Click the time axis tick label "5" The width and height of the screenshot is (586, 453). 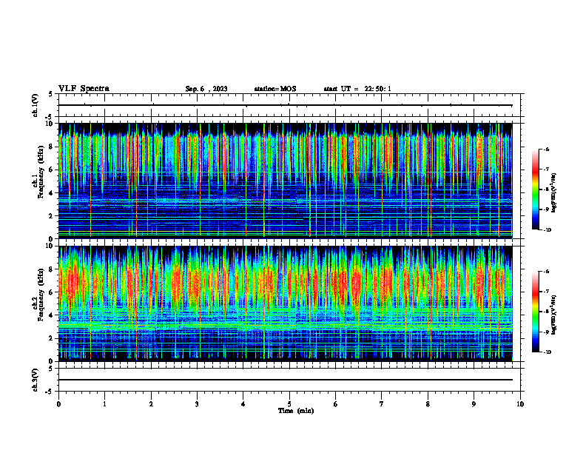289,404
